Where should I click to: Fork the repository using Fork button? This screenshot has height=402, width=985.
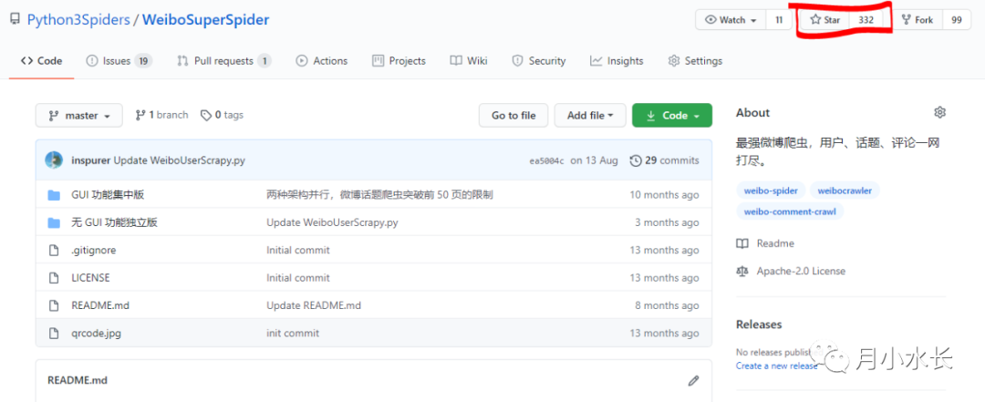pos(917,20)
